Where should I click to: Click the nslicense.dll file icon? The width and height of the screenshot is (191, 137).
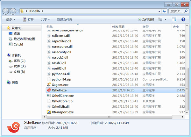(x=49, y=36)
